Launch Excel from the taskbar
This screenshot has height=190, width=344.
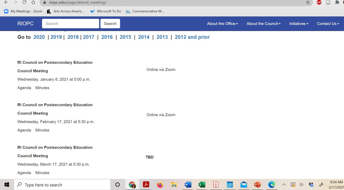click(202, 184)
